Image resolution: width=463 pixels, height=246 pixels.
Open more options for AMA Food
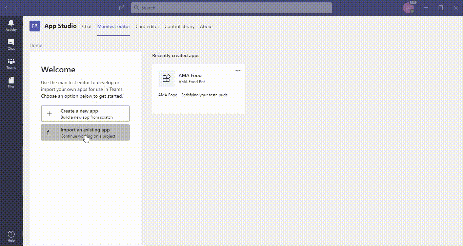coord(238,70)
